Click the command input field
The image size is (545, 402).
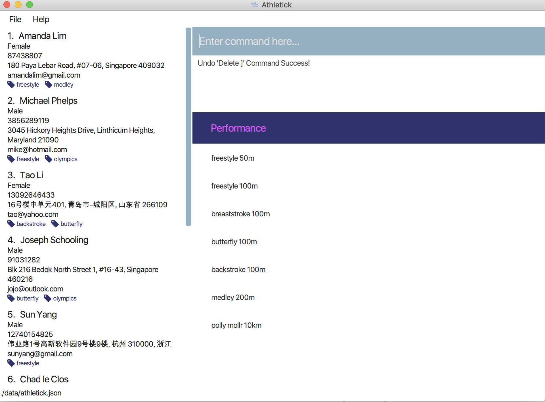368,42
